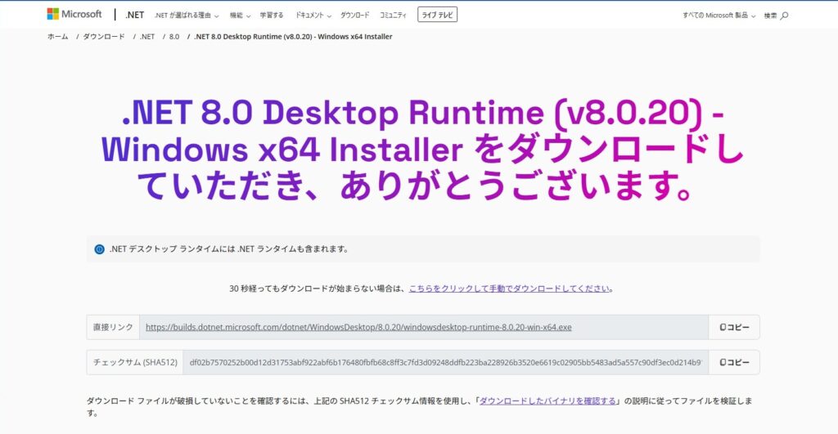838x434 pixels.
Task: Click the ライブ テレビ button
Action: tap(438, 15)
